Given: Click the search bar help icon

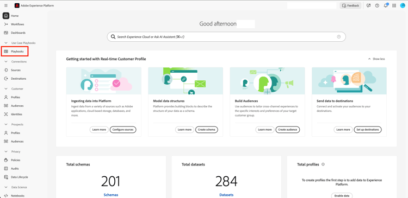Looking at the screenshot, I should (339, 37).
